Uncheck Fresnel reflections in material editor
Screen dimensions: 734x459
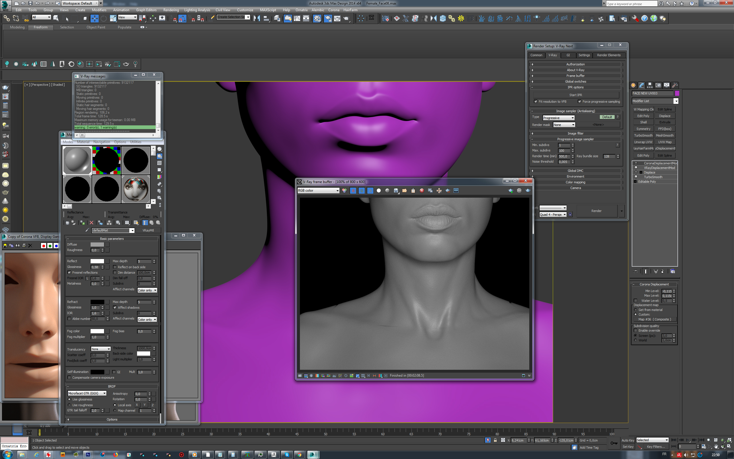click(69, 273)
